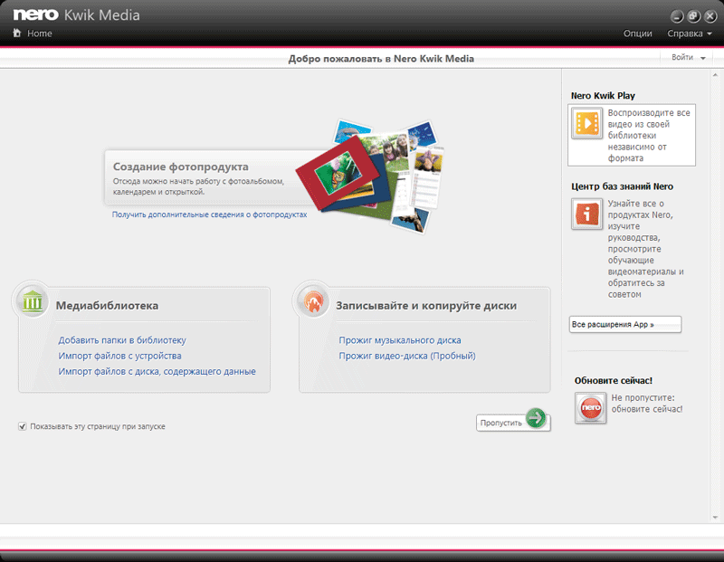Image resolution: width=724 pixels, height=562 pixels.
Task: Expand the Справка dropdown menu
Action: tap(690, 33)
